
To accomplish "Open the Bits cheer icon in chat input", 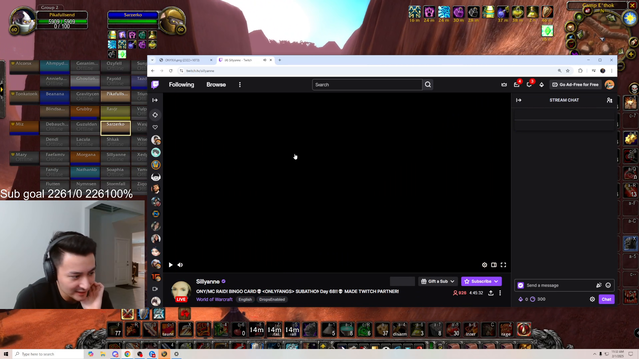I will (599, 286).
